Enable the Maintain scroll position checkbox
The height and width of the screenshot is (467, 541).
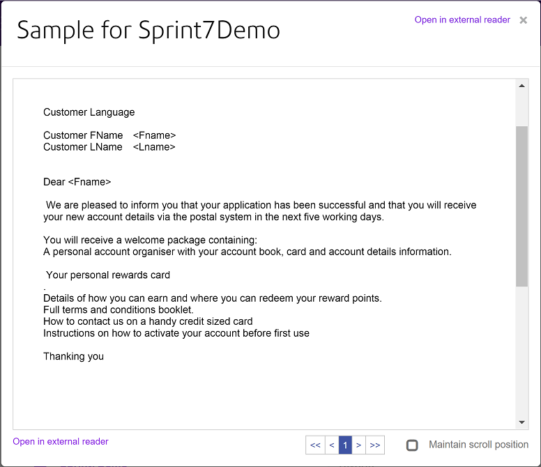[x=412, y=445]
